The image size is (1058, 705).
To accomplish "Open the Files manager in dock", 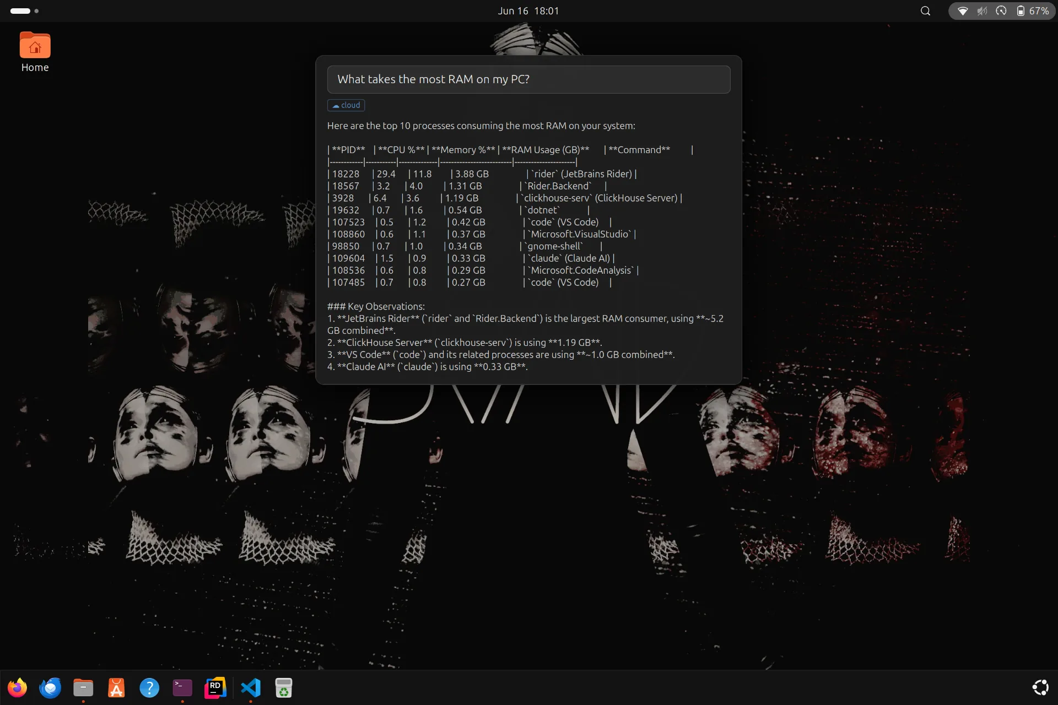I will [83, 687].
